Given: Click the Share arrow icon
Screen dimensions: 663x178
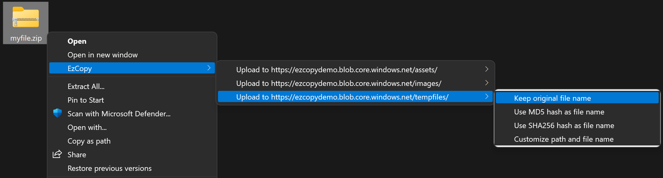Looking at the screenshot, I should tap(57, 154).
